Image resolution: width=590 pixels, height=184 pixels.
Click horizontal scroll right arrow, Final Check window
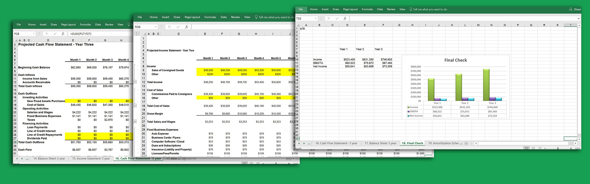click(x=575, y=143)
